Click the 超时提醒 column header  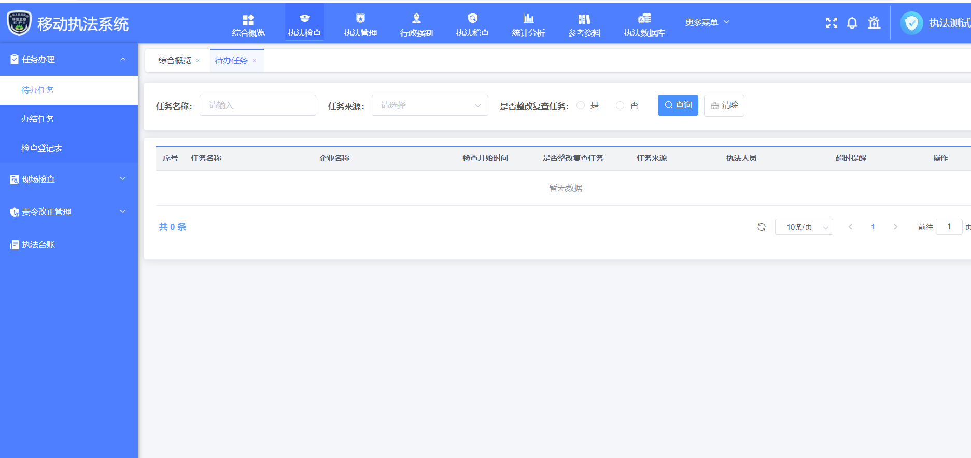click(x=851, y=158)
